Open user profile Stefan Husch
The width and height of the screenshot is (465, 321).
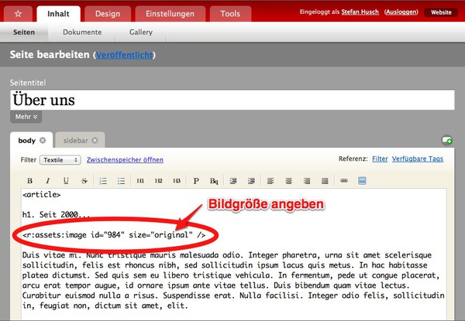pos(360,12)
